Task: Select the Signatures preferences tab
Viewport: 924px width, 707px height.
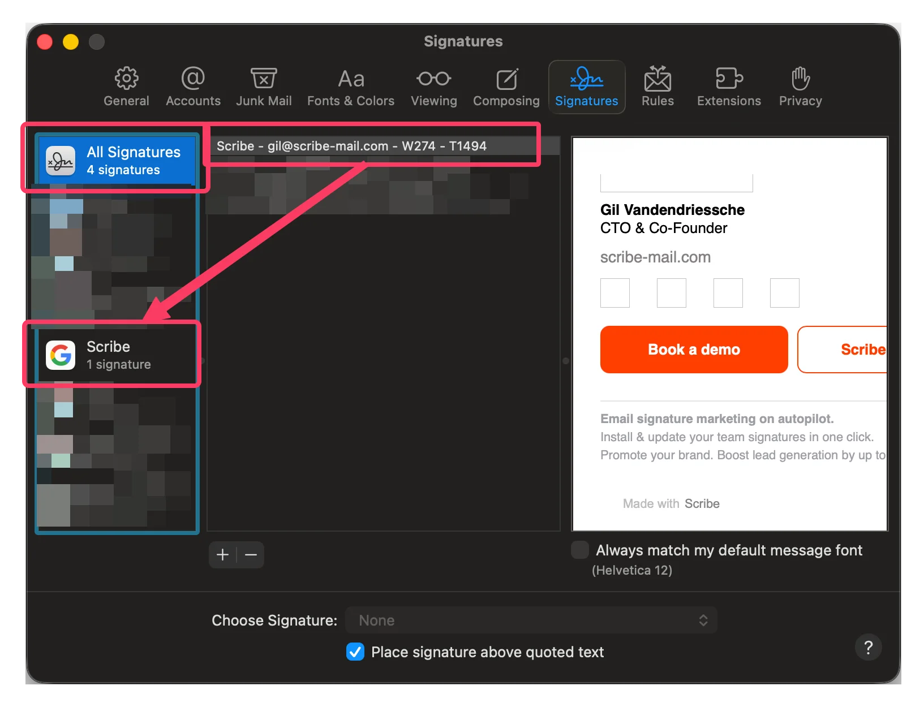Action: 587,87
